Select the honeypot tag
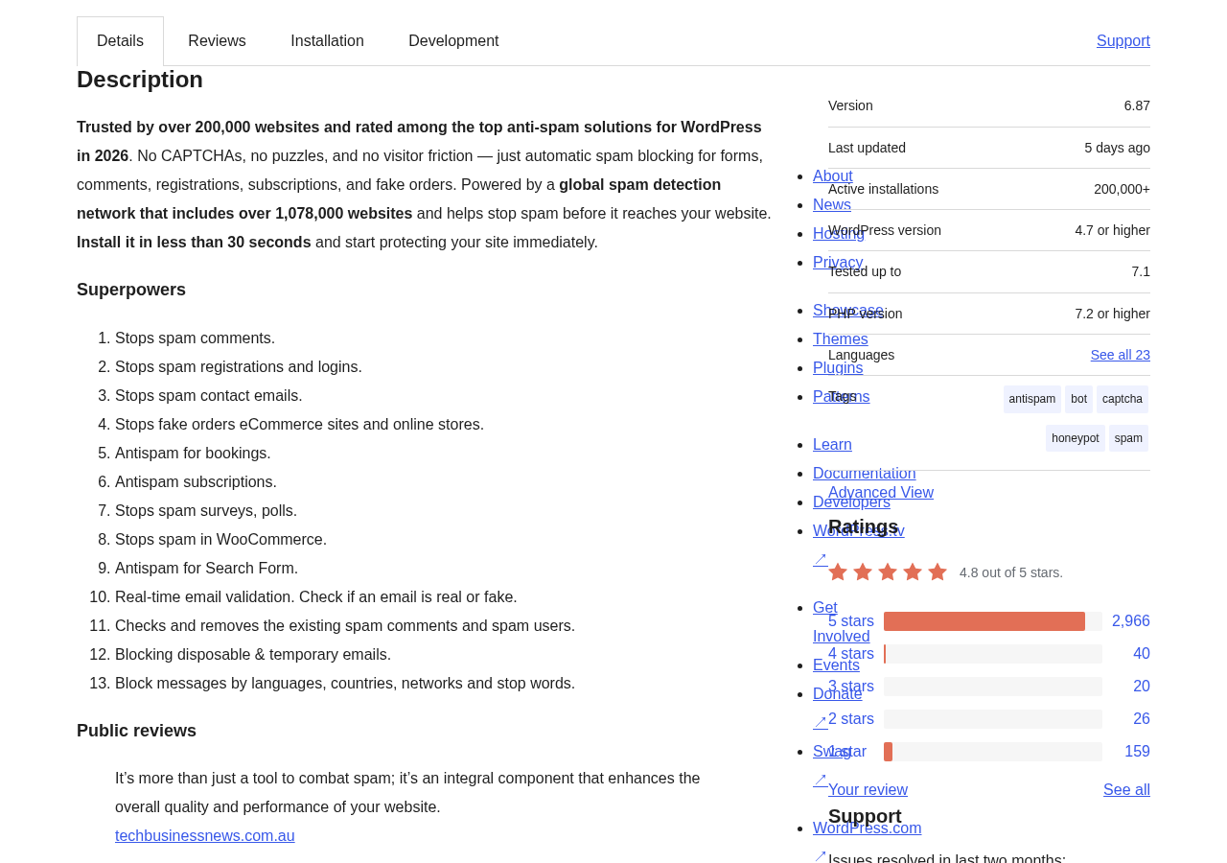Screen dimensions: 1227x863 coord(1076,438)
